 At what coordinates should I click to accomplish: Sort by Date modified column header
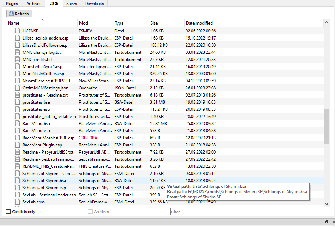coord(254,23)
